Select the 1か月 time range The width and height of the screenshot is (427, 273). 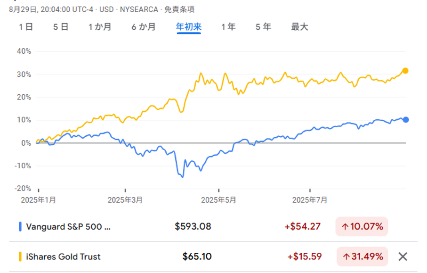(x=100, y=27)
